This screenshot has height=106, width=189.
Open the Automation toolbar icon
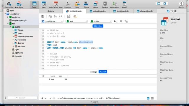click(x=115, y=5)
